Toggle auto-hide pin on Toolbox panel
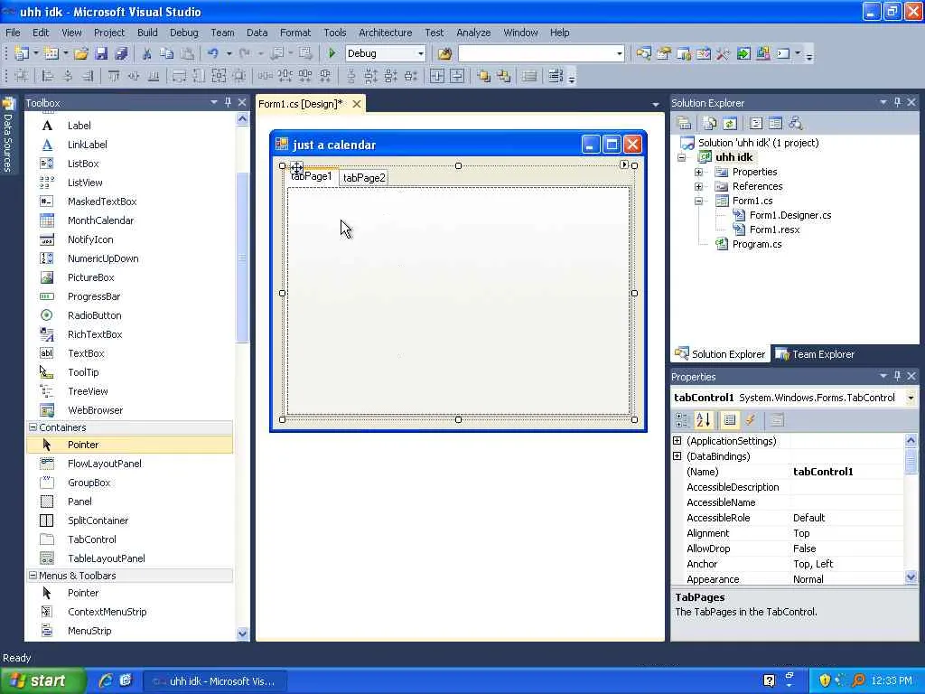Viewport: 925px width, 694px height. tap(228, 103)
